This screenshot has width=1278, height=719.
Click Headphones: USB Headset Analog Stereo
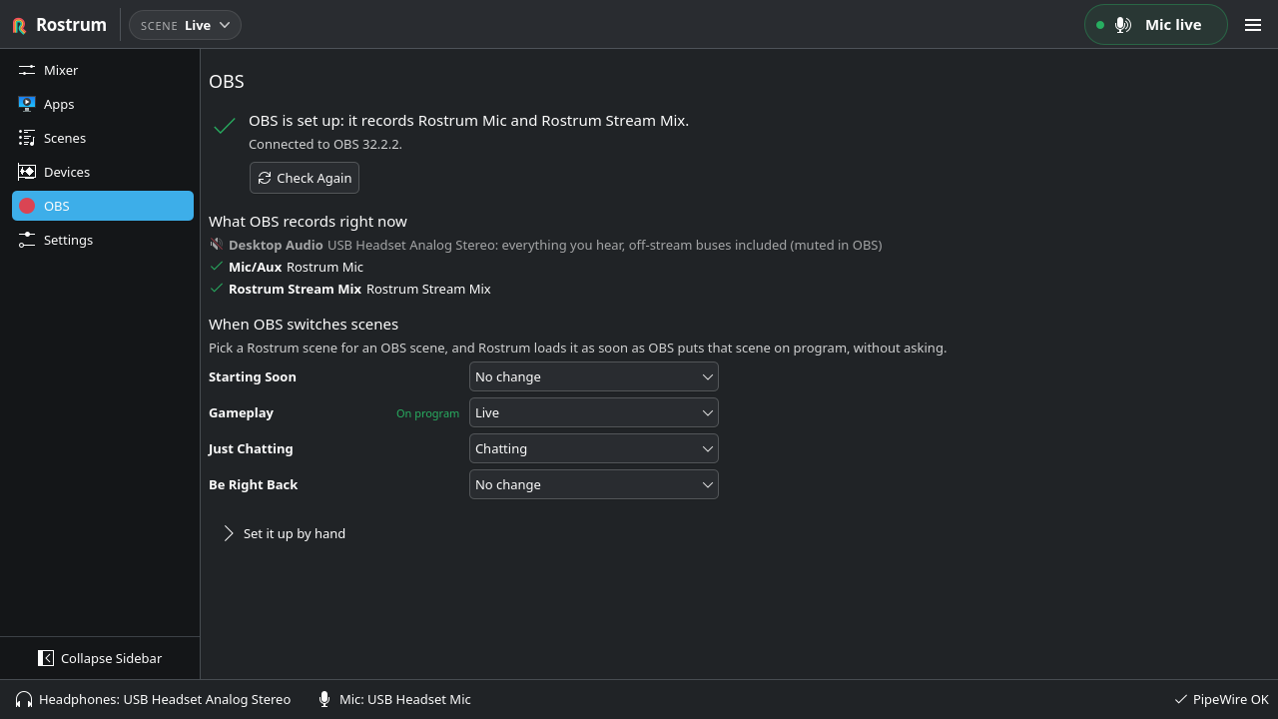point(153,699)
